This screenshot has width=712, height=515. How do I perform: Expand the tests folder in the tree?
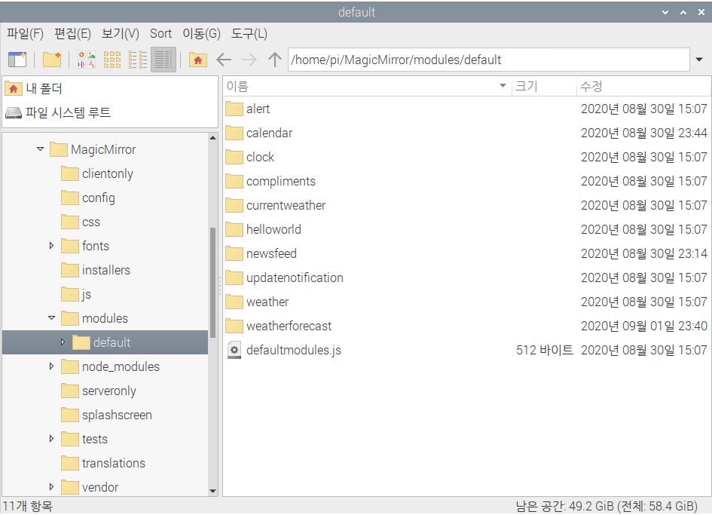coord(51,439)
